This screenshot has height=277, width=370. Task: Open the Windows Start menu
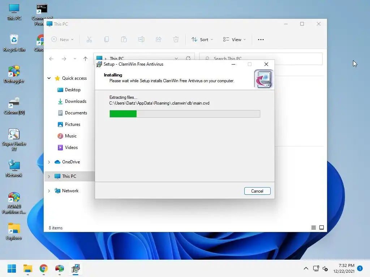pos(12,268)
